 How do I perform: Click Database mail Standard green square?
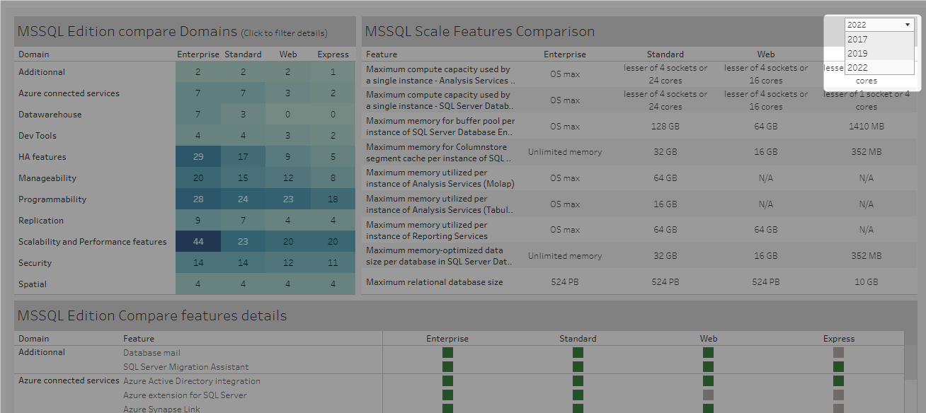[578, 352]
